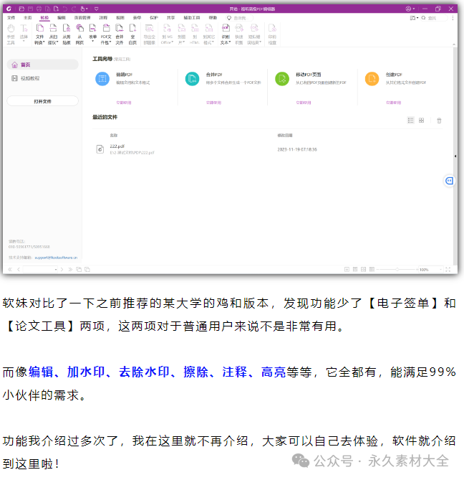Click the 创建PDF orange circle icon

[372, 79]
